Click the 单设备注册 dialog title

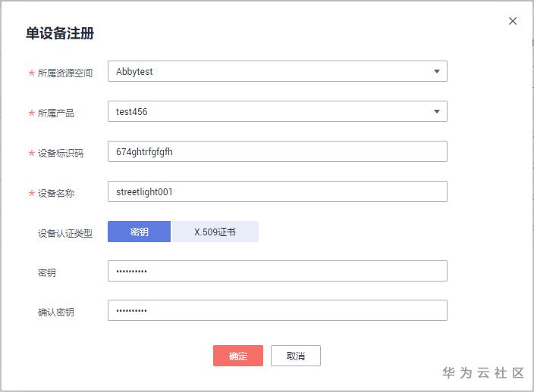pos(60,33)
